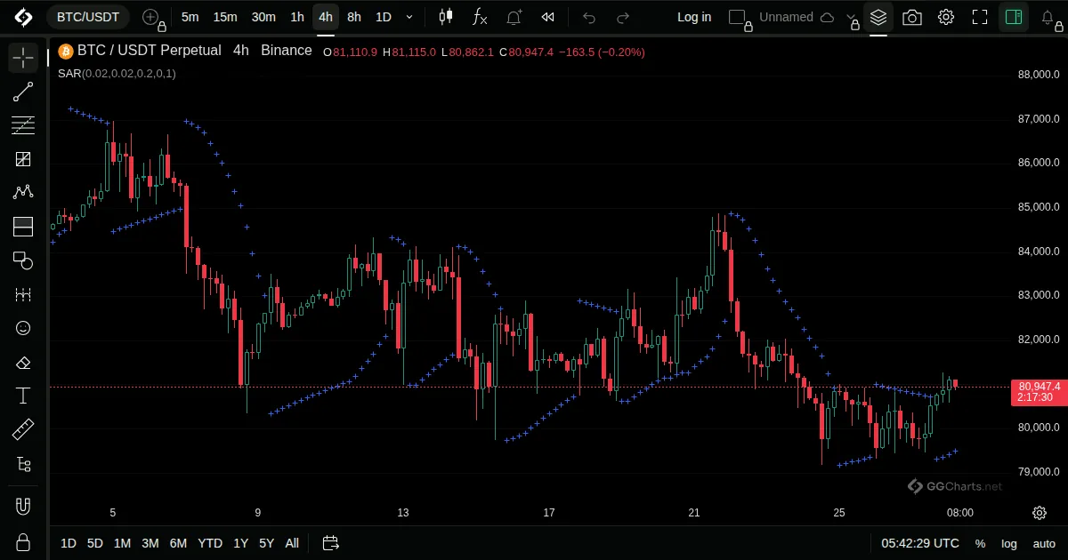Select the eraser tool
Screen dimensions: 1068x560
[x=23, y=363]
